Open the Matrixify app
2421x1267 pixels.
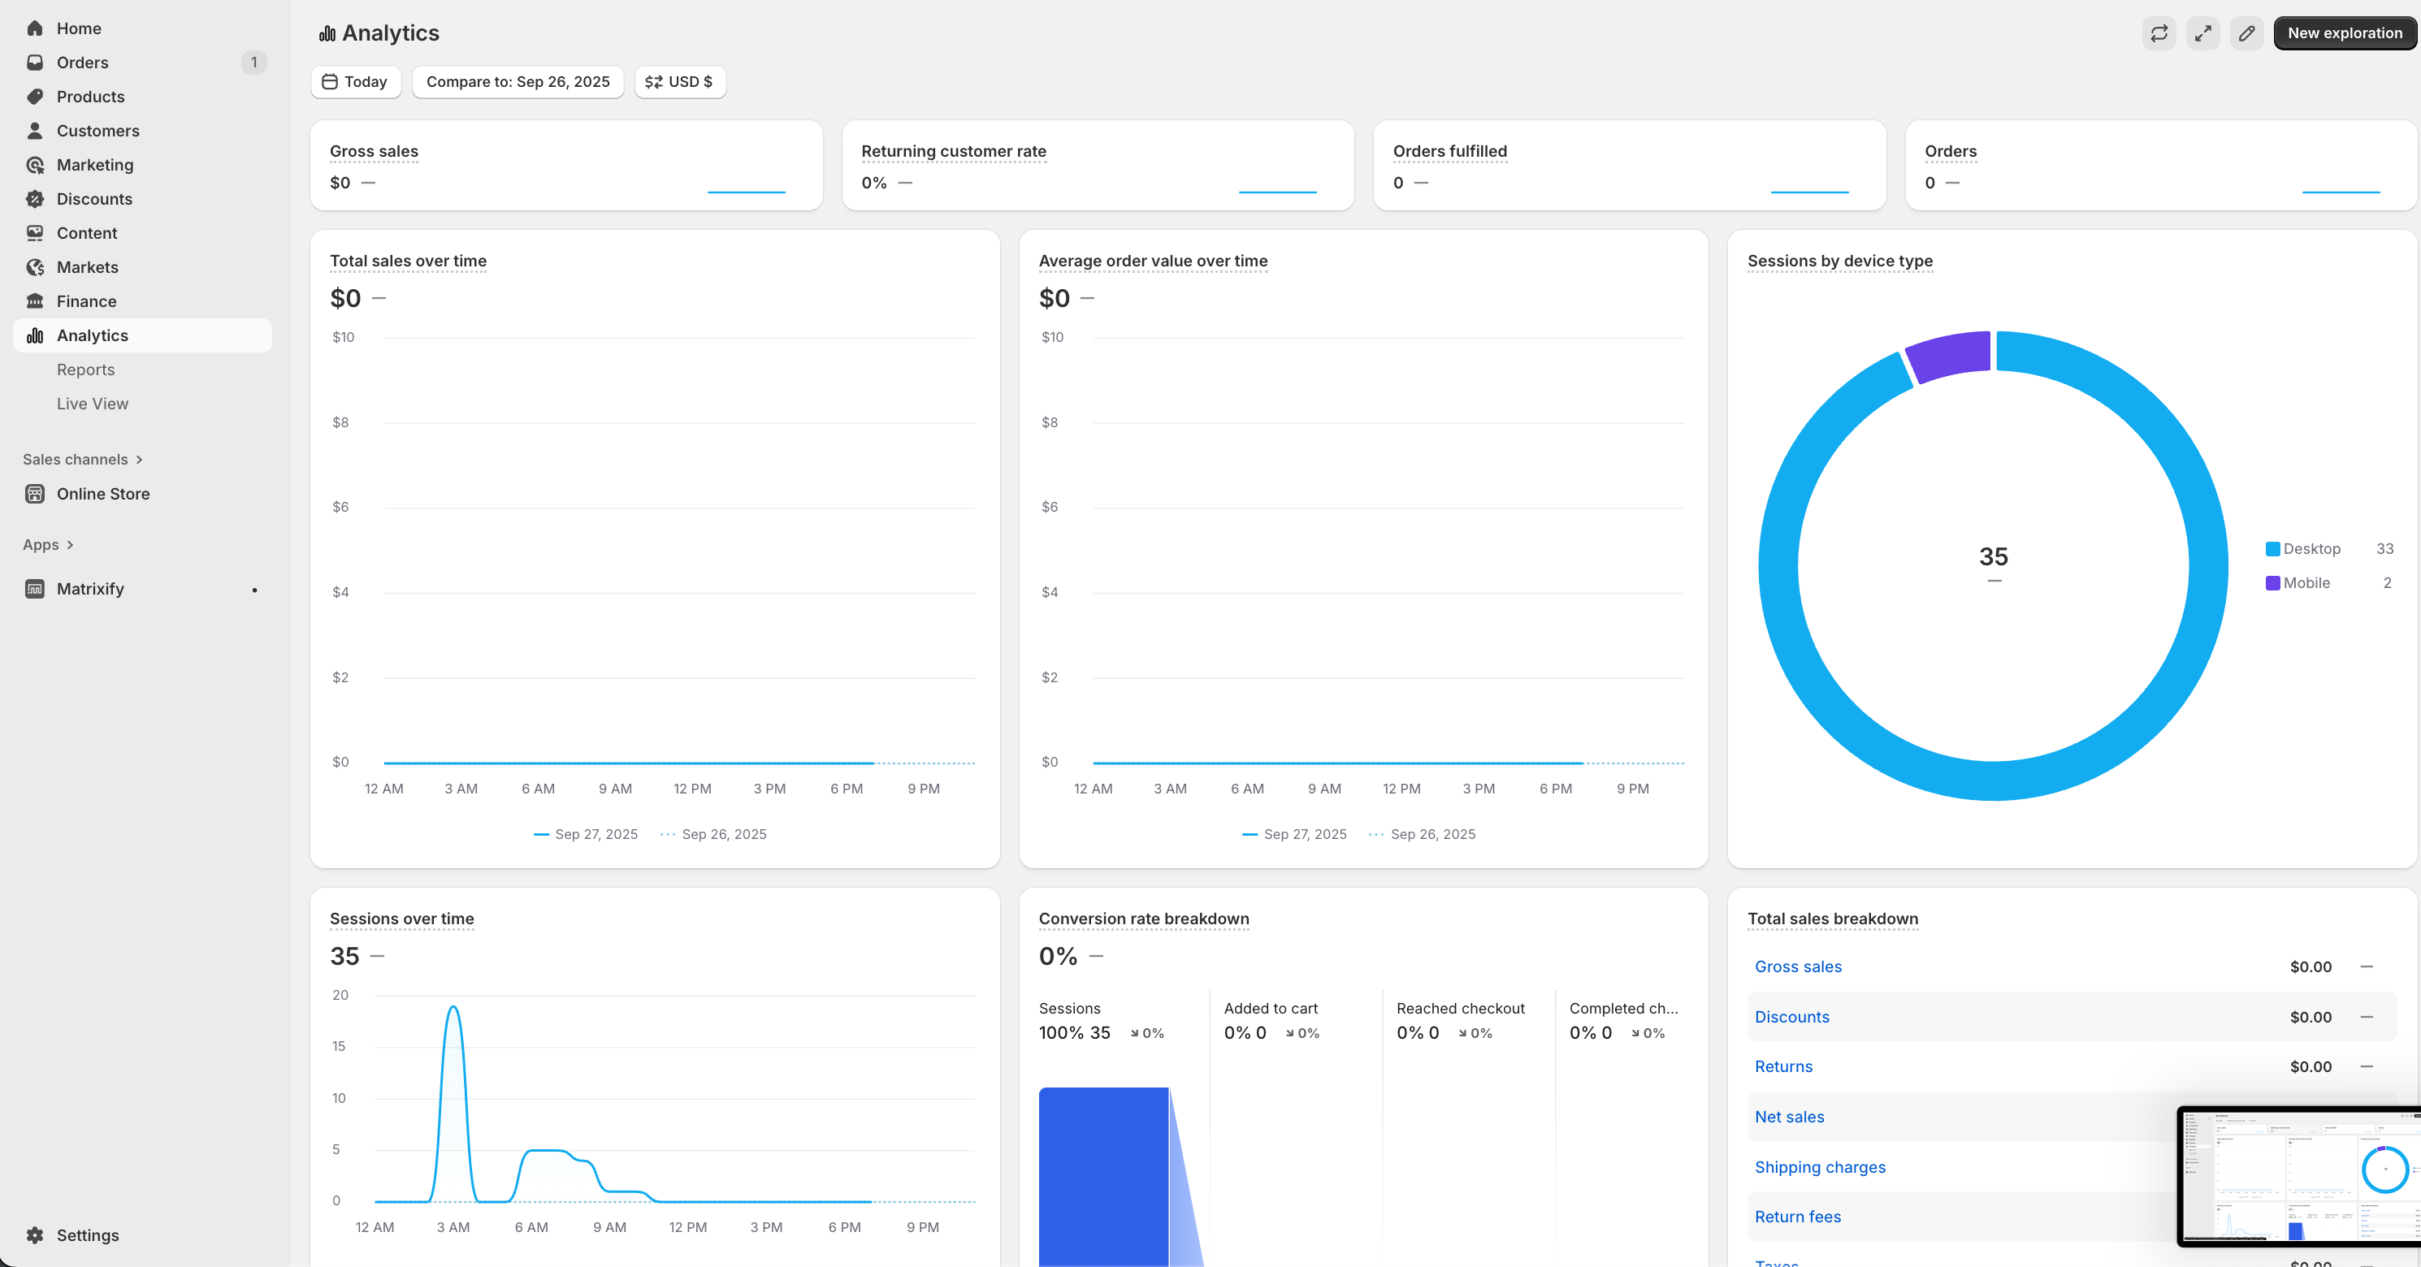coord(90,589)
